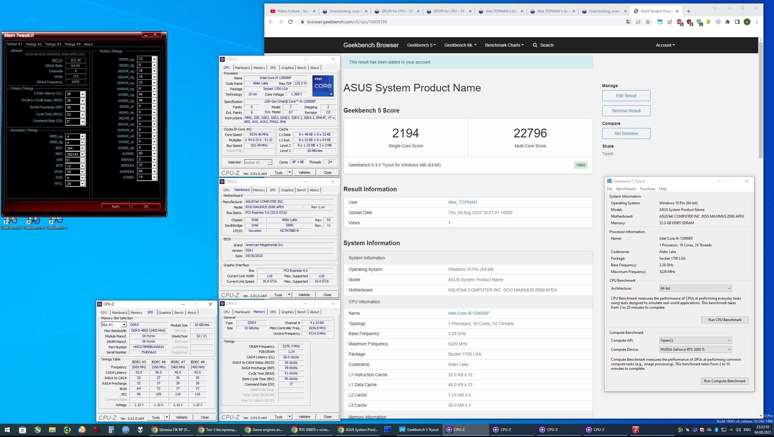Click the Chrome translate page icon

[x=629, y=22]
